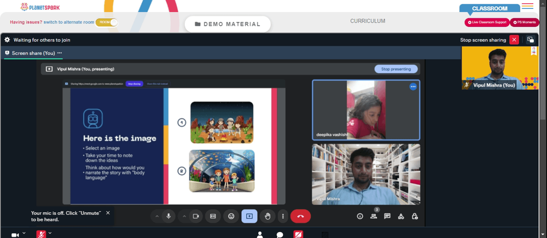
Task: Open the people participants panel
Action: coord(374,216)
